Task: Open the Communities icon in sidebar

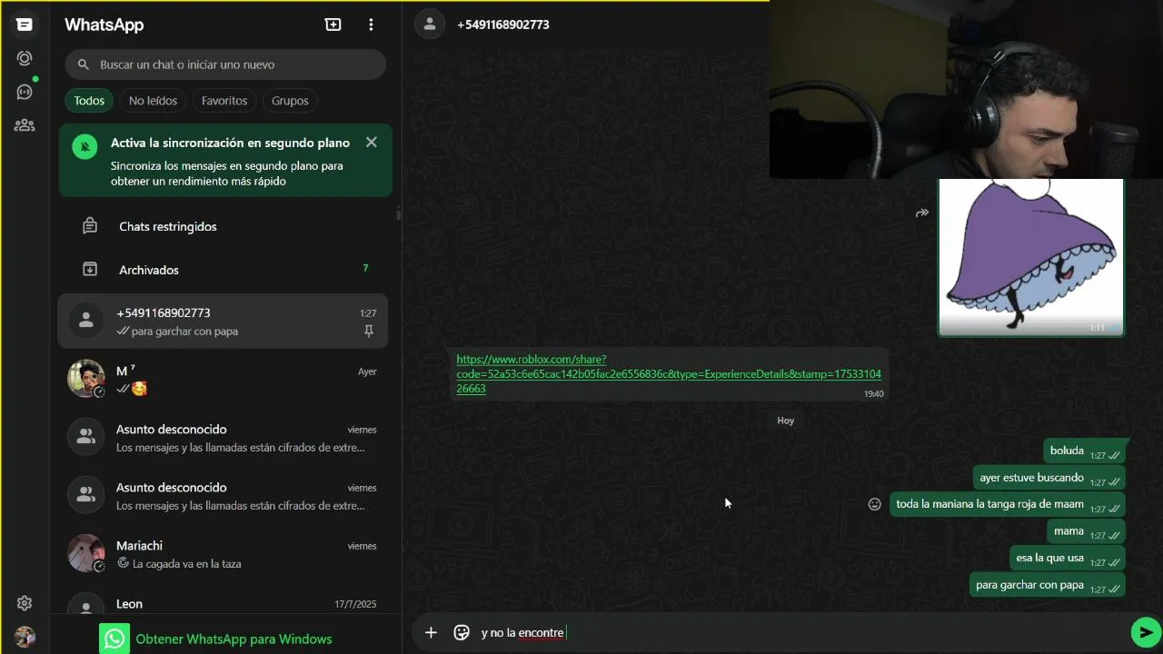Action: tap(25, 125)
